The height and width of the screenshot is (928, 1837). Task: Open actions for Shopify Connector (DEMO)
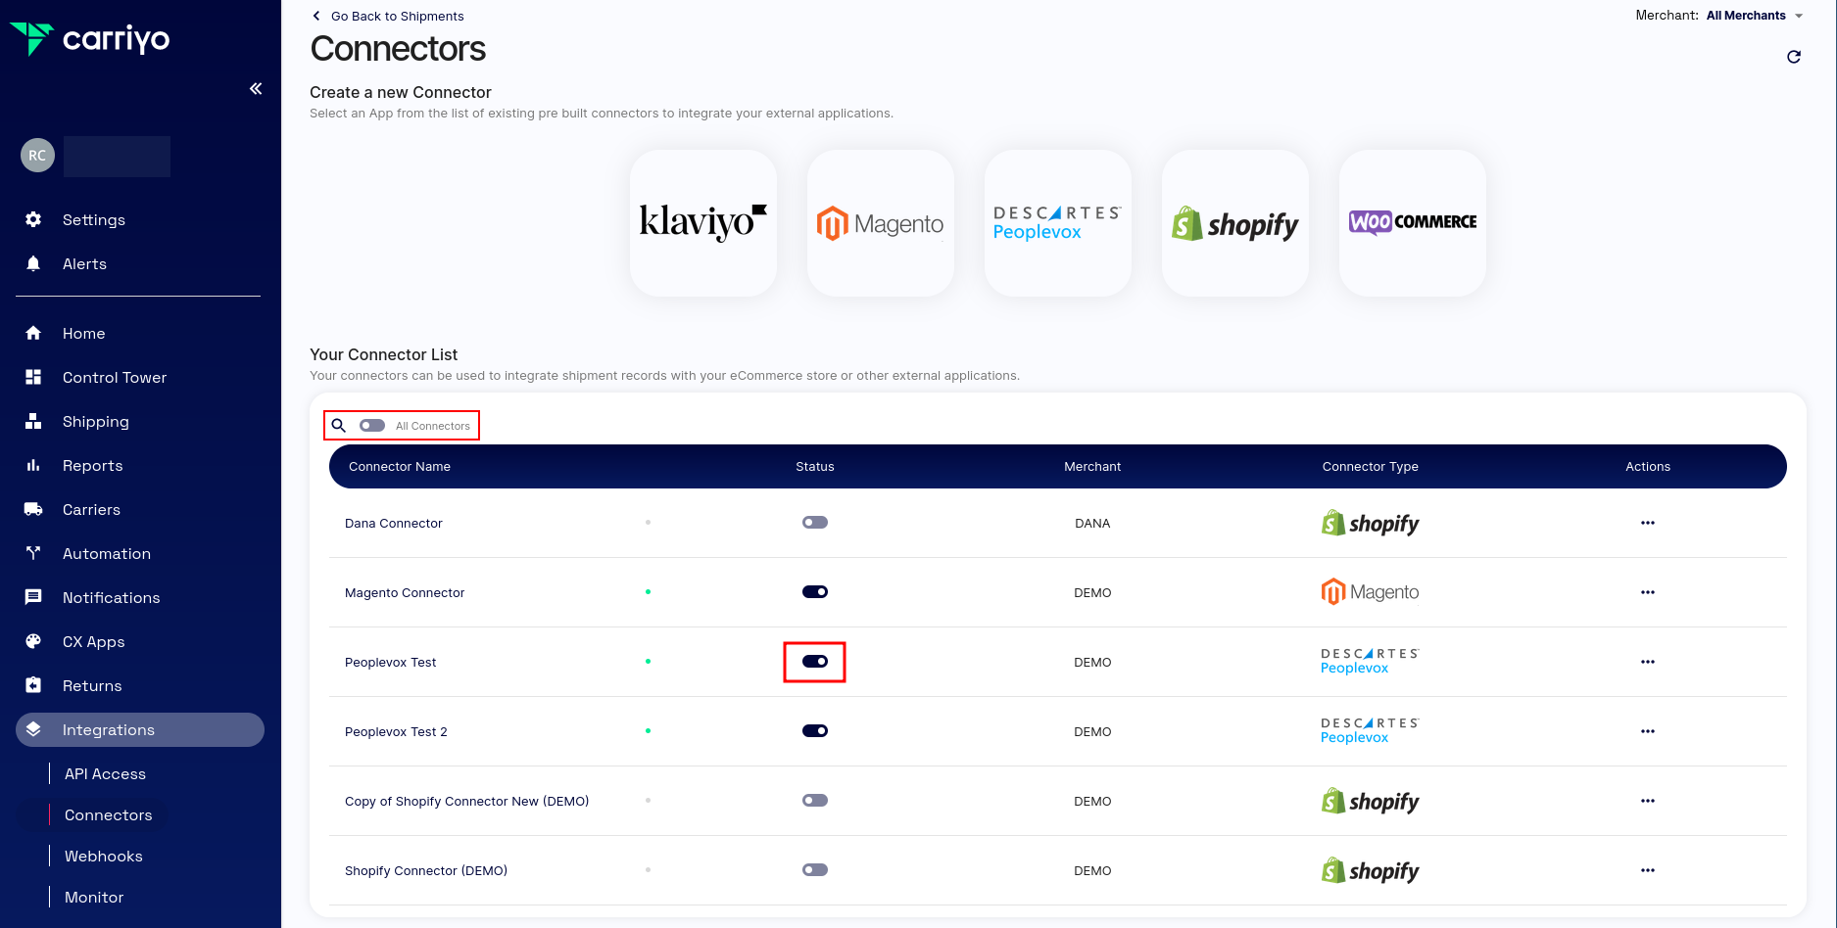click(1648, 870)
